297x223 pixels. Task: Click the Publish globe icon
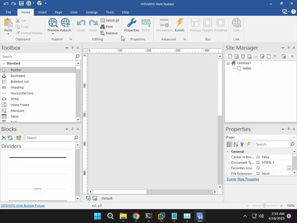65,23
